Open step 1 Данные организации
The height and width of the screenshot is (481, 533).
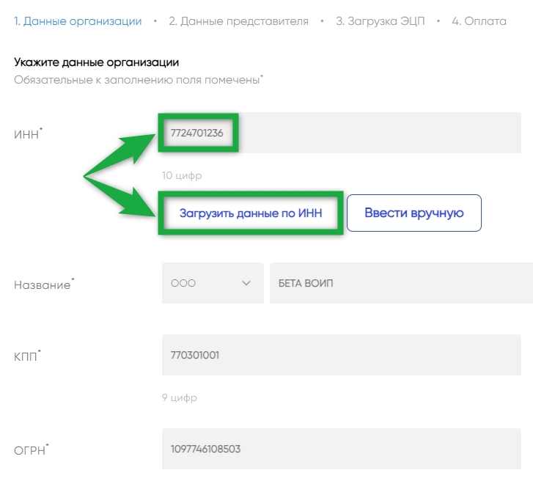(x=78, y=21)
